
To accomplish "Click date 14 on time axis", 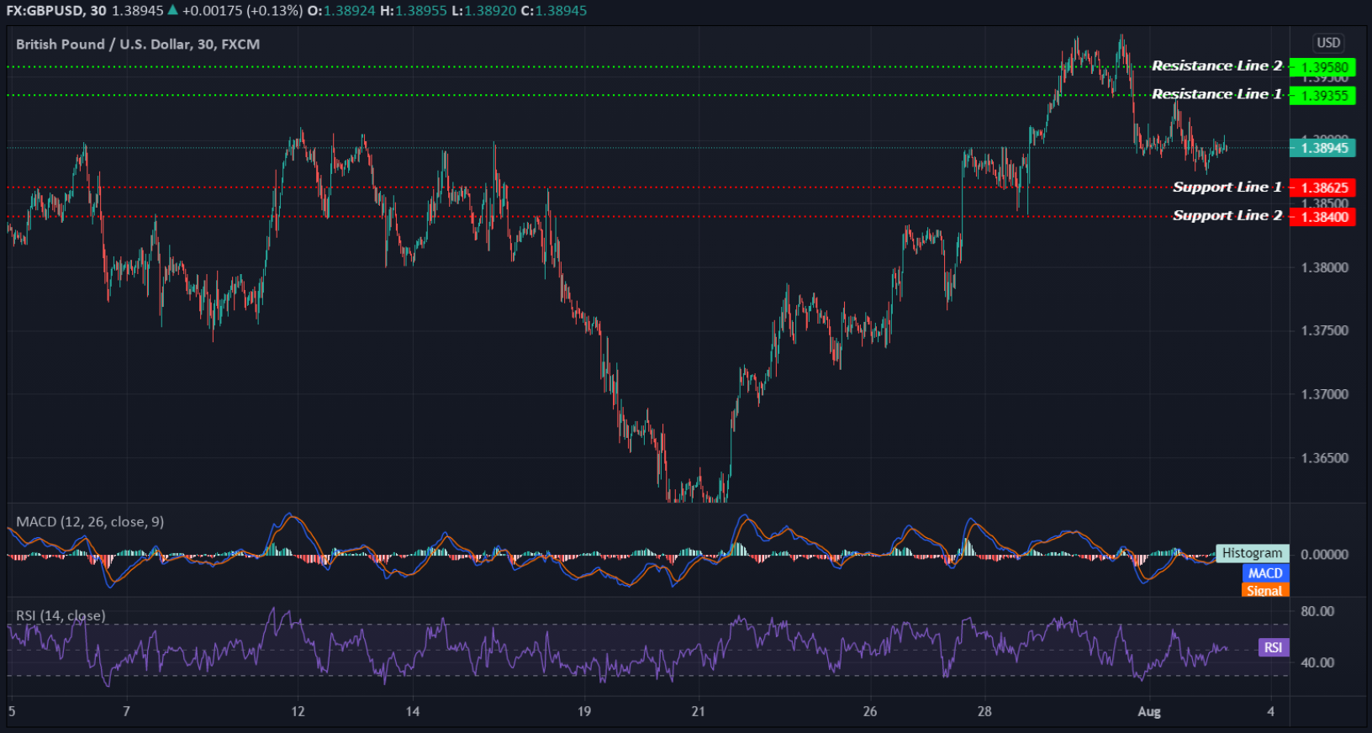I will coord(412,711).
